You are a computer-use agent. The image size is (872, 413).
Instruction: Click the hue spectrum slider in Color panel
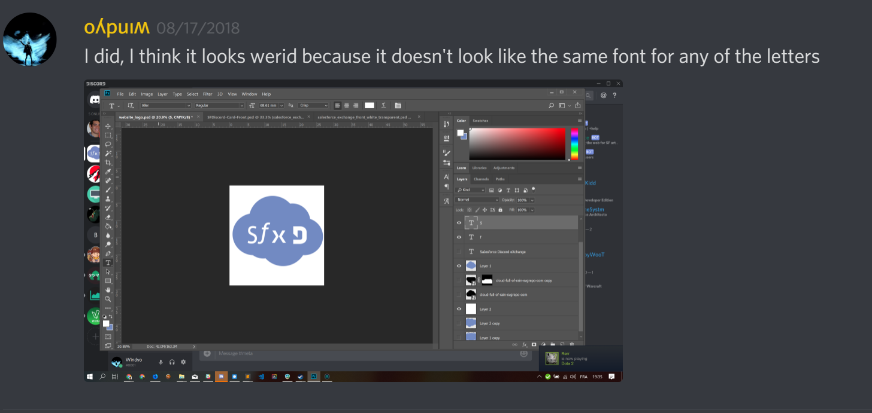(x=574, y=144)
